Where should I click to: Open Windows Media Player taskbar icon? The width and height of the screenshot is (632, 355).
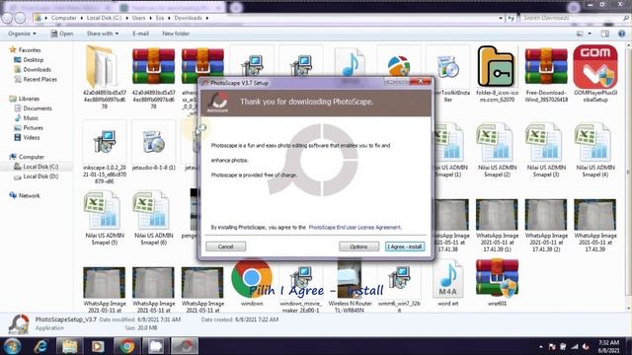[x=98, y=346]
